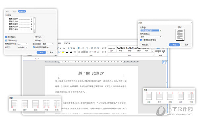Click the increase indent icon

pyautogui.click(x=95, y=48)
